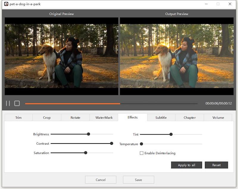Click the Tint slider handle
The image size is (238, 189).
[171, 134]
